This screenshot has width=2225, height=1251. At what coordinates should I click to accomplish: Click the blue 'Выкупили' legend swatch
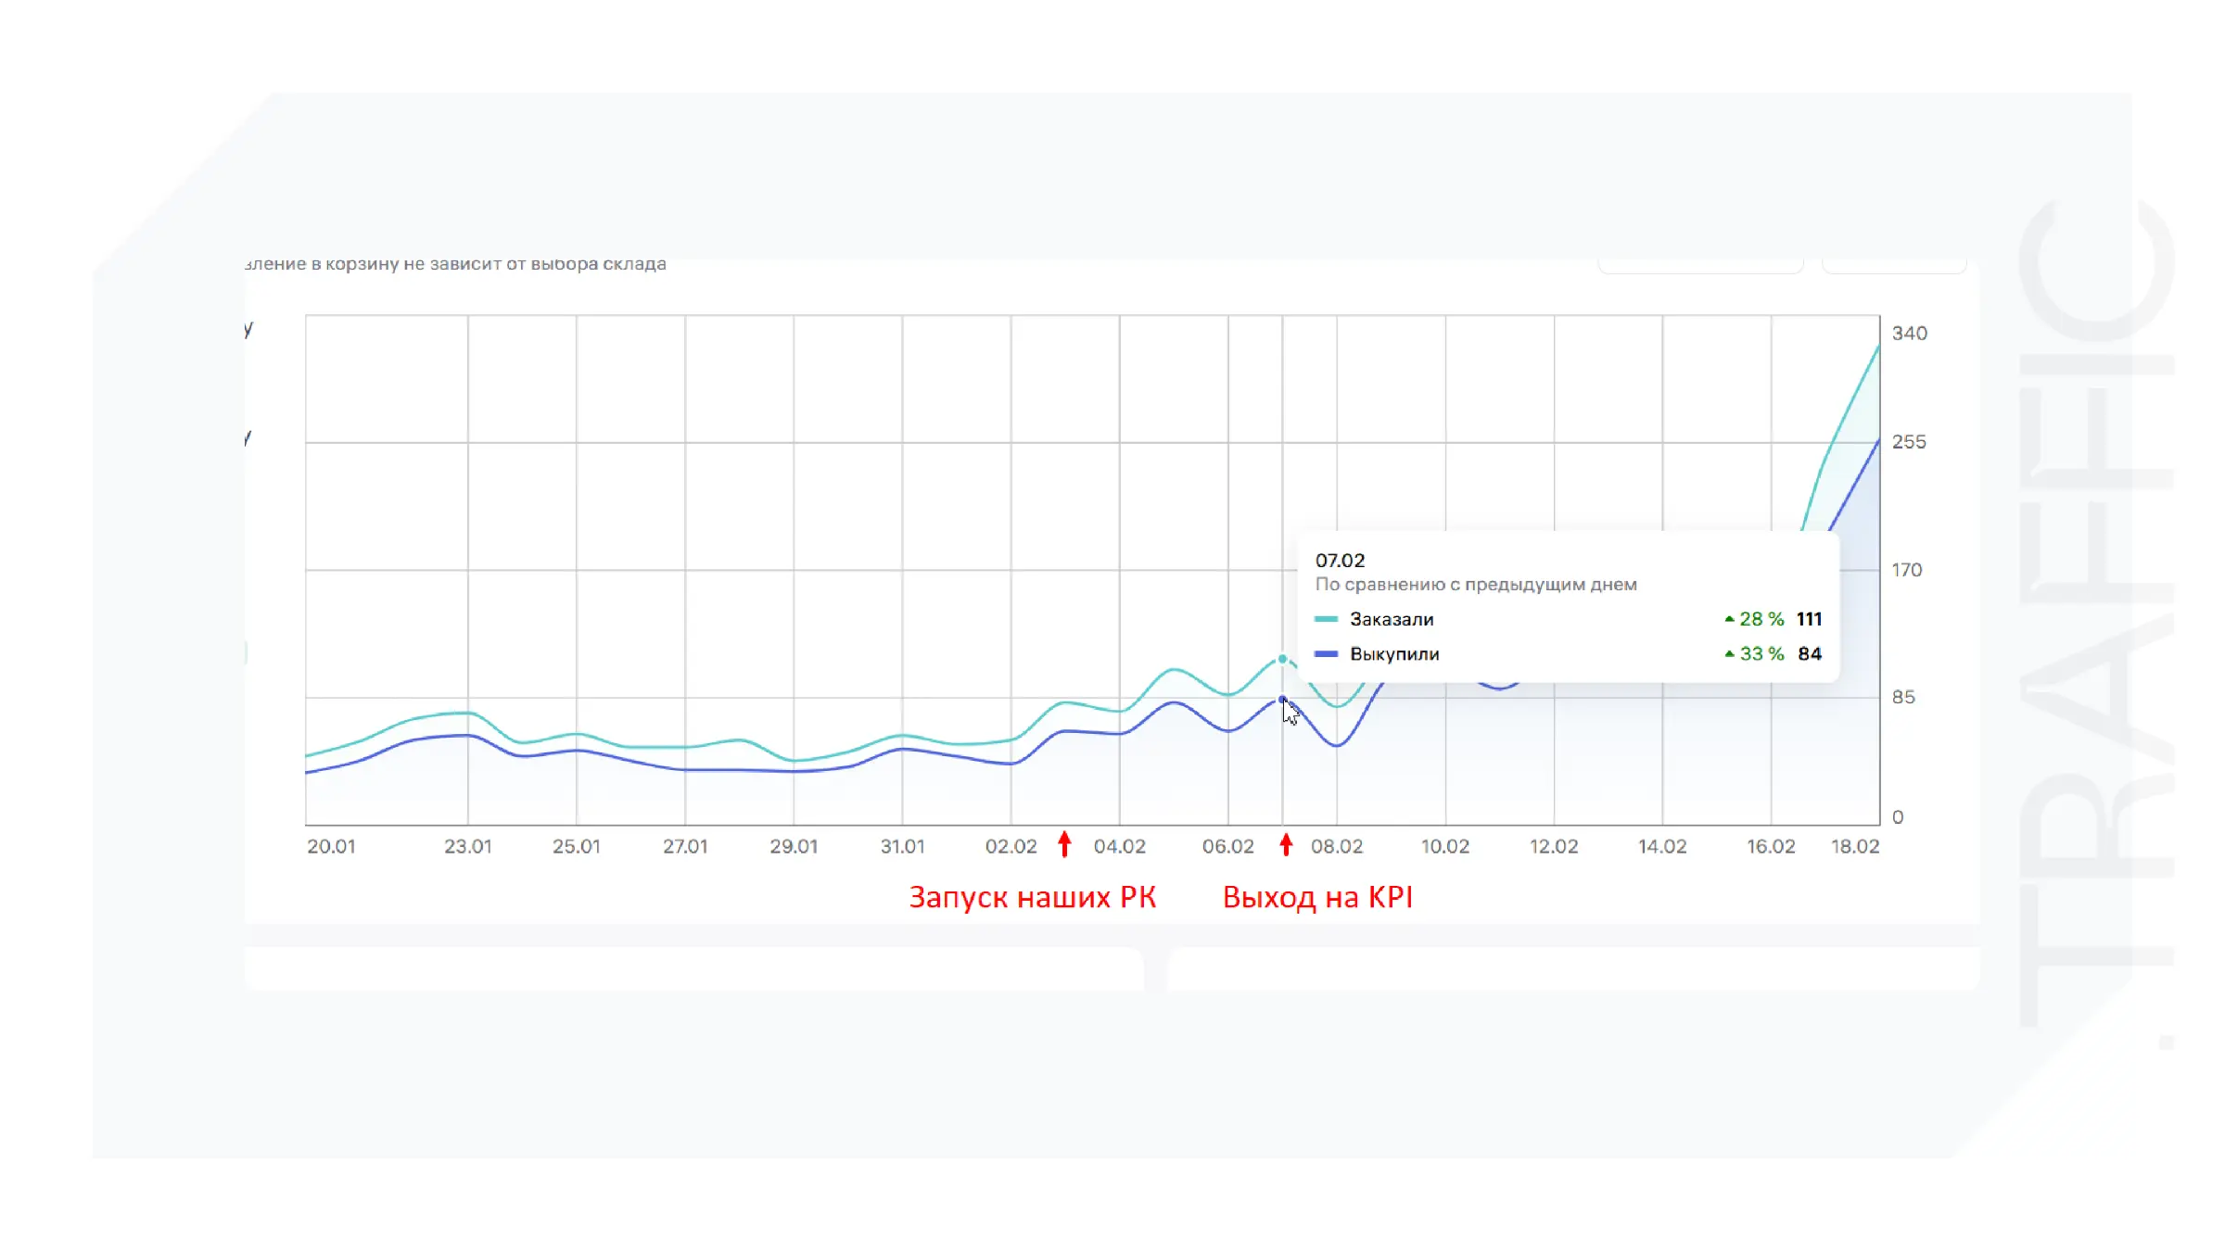[1326, 654]
